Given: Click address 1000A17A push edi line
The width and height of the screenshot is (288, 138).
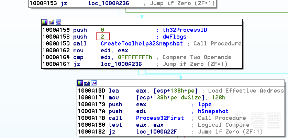Looking at the screenshot, I should 153,111.
